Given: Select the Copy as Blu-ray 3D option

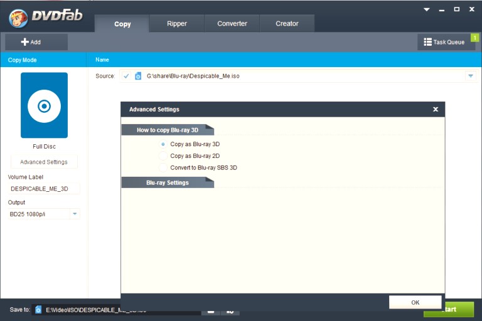Looking at the screenshot, I should point(163,144).
